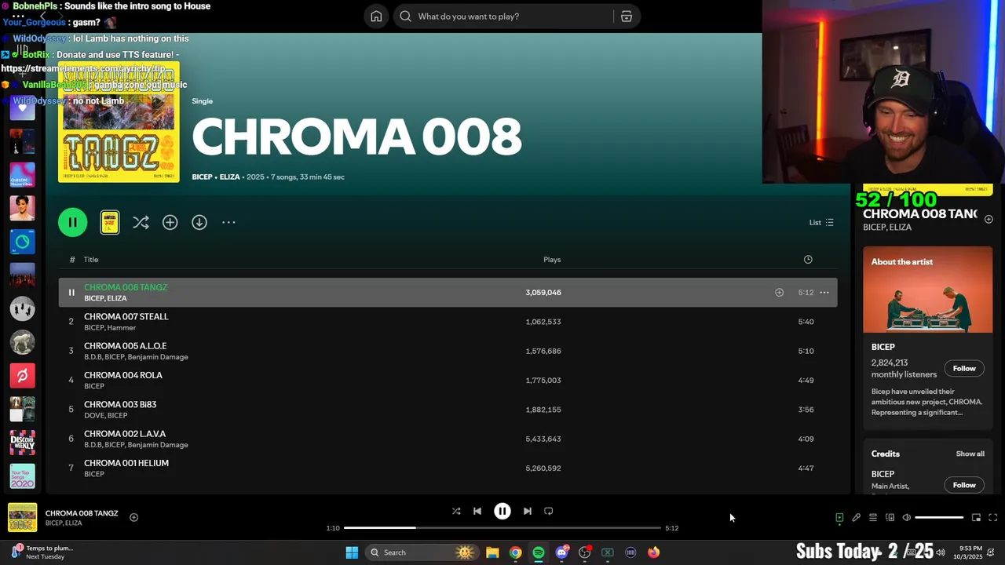
Task: Open Discover Weekly playlist in sidebar
Action: pyautogui.click(x=22, y=443)
